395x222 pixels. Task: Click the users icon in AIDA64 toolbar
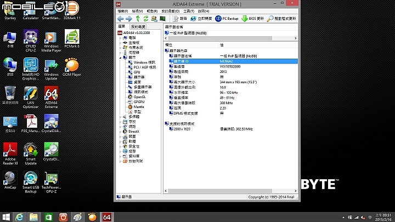(x=154, y=19)
